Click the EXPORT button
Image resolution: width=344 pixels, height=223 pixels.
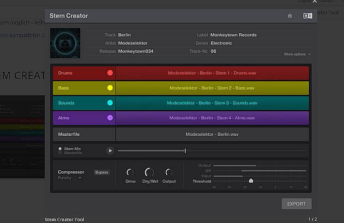296,204
